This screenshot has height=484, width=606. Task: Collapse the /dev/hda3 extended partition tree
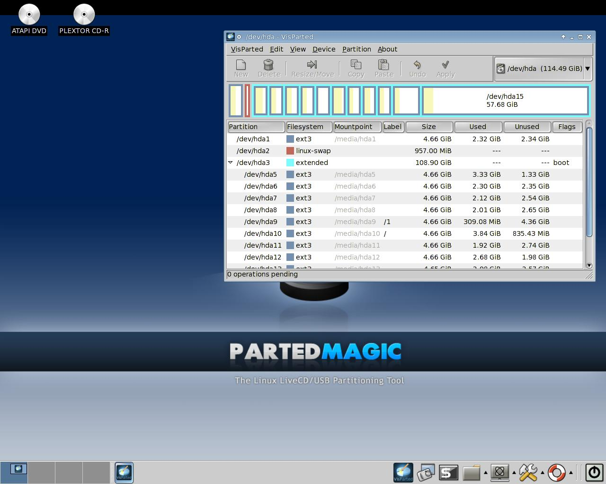click(231, 163)
